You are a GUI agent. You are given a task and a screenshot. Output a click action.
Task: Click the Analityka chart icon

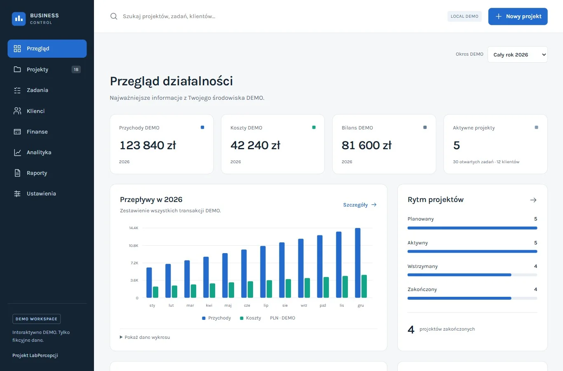[17, 153]
